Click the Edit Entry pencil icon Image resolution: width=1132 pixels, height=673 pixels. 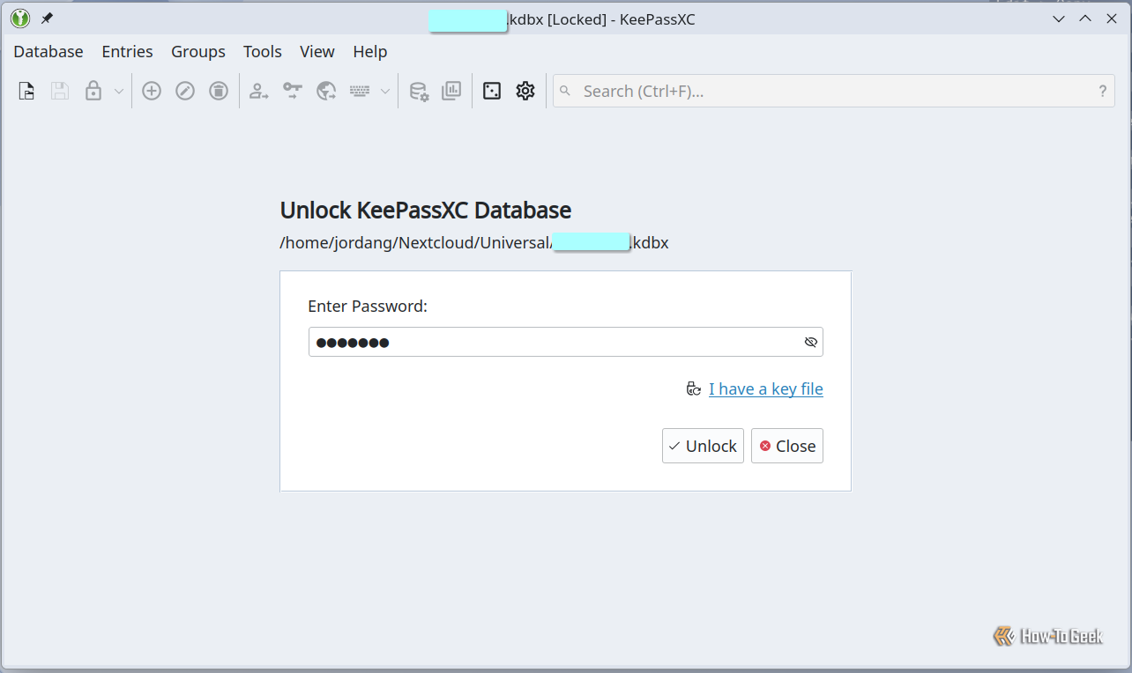click(x=185, y=91)
